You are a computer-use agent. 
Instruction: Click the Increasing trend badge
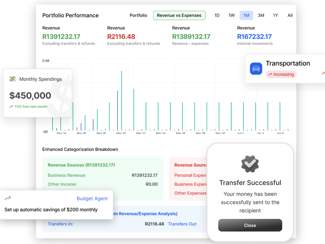[281, 74]
